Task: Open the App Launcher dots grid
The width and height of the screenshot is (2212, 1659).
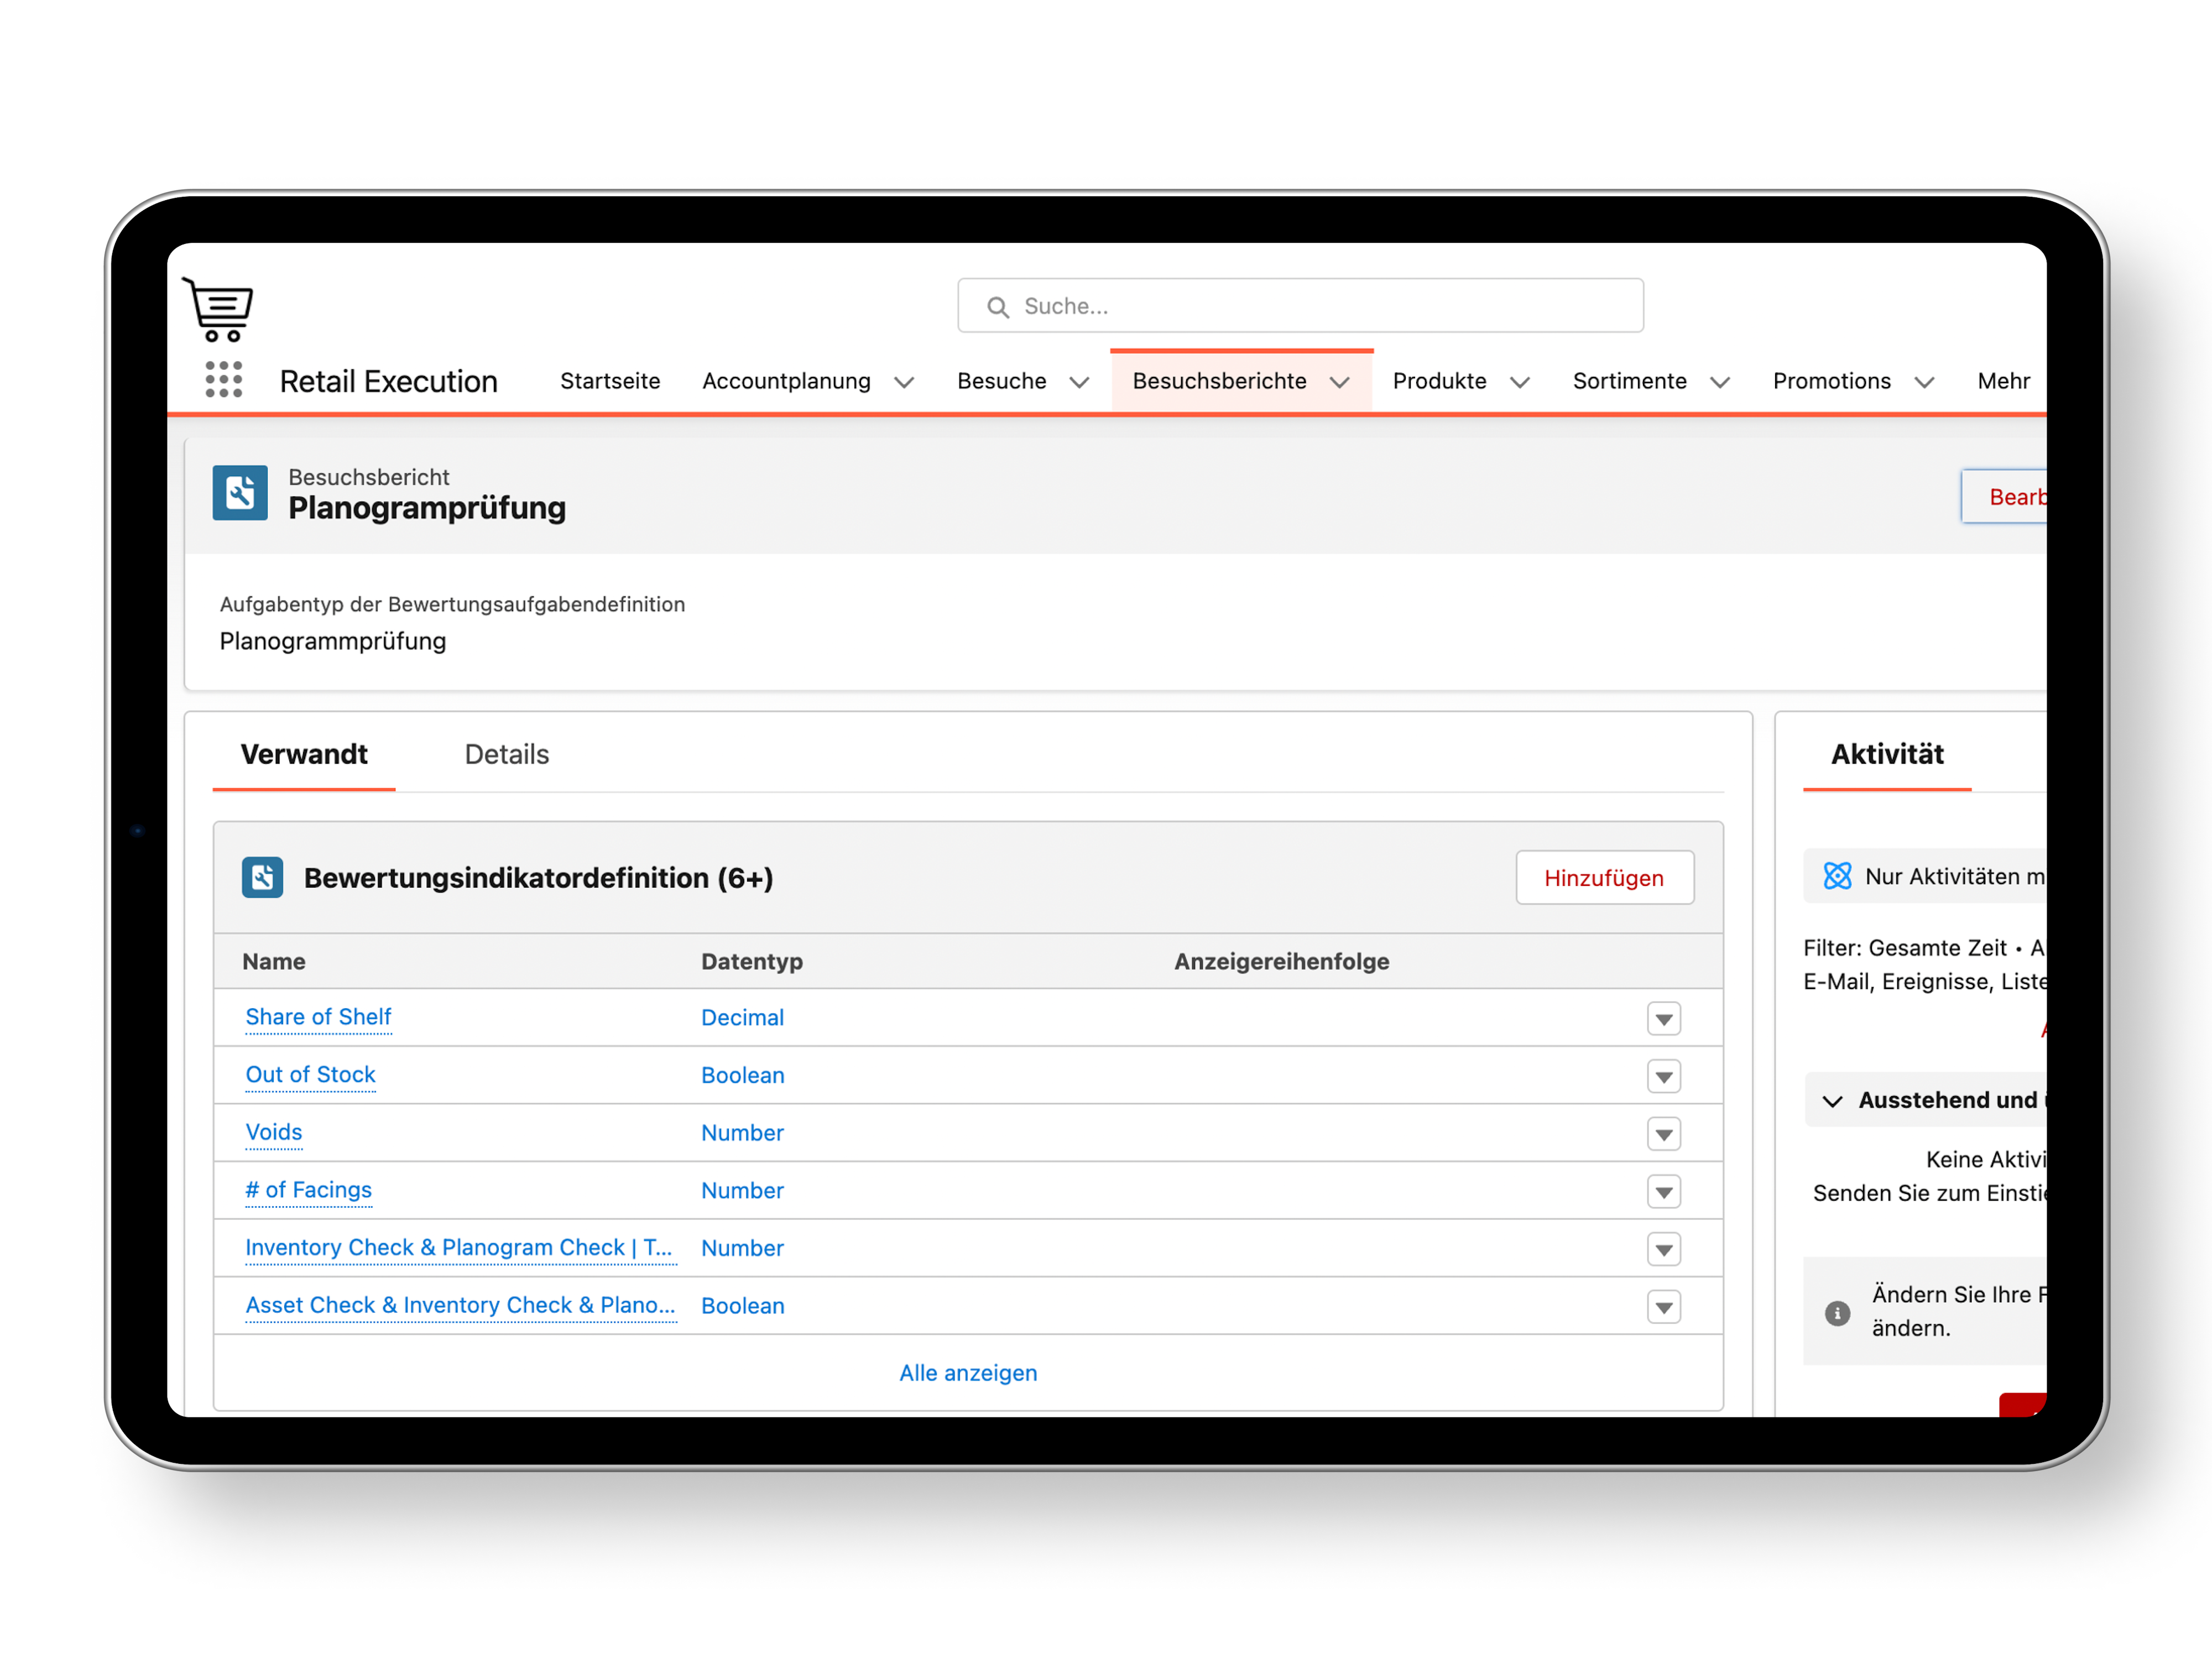Action: tap(223, 380)
